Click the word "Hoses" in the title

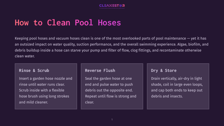click(109, 23)
